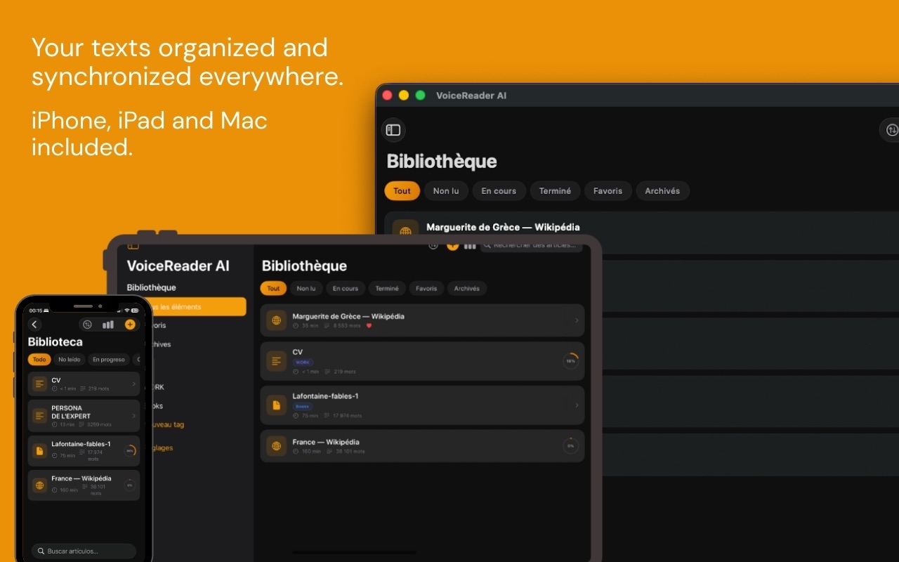Viewport: 899px width, 562px height.
Task: Click the globe icon beside Marguerite de Grèce in Mac window
Action: point(405,231)
